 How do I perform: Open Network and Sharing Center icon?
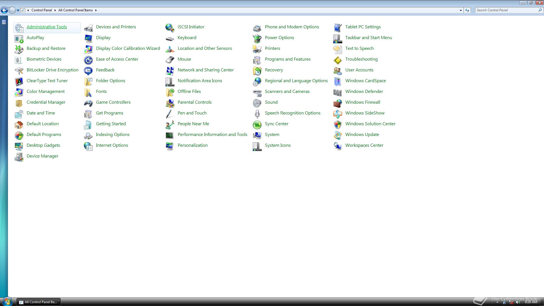pyautogui.click(x=170, y=71)
